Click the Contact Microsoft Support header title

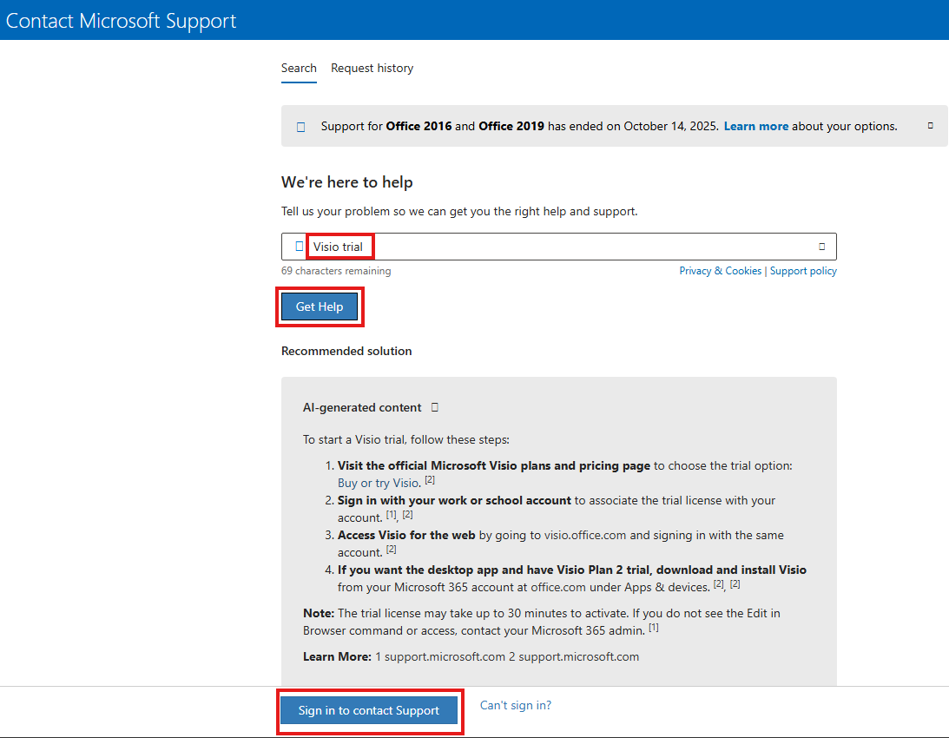tap(121, 21)
